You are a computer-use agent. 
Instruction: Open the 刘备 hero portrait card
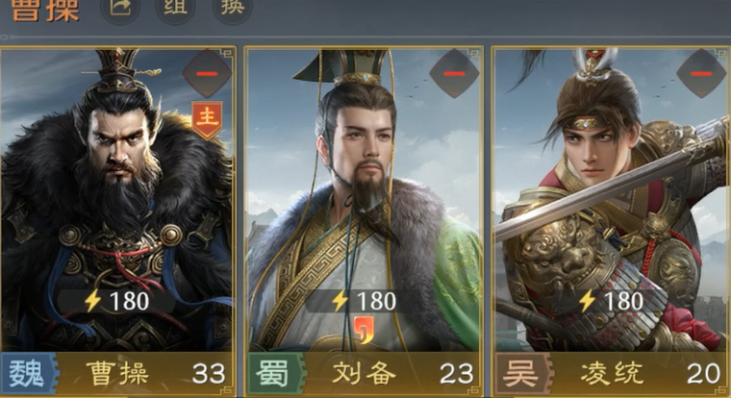pos(364,200)
